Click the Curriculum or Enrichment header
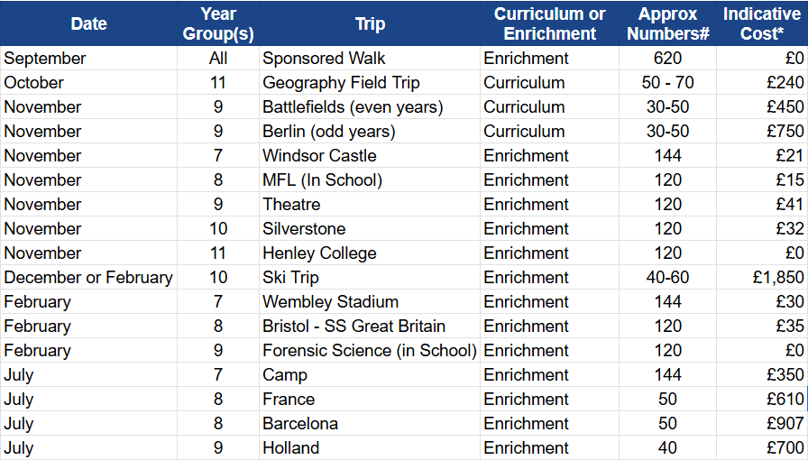This screenshot has width=808, height=460. pos(549,23)
